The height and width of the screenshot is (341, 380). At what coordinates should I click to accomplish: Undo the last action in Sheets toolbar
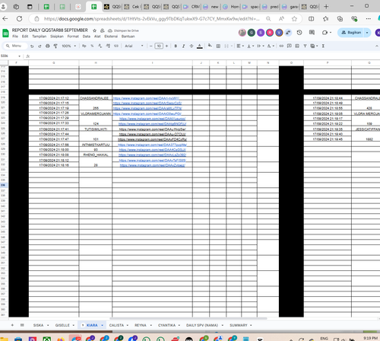click(x=32, y=46)
